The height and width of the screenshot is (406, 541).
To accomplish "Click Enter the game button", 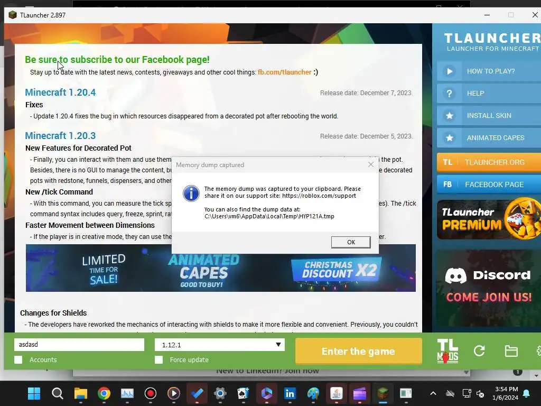I will [359, 351].
